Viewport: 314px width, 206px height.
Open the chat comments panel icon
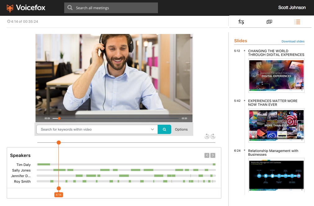coord(269,22)
